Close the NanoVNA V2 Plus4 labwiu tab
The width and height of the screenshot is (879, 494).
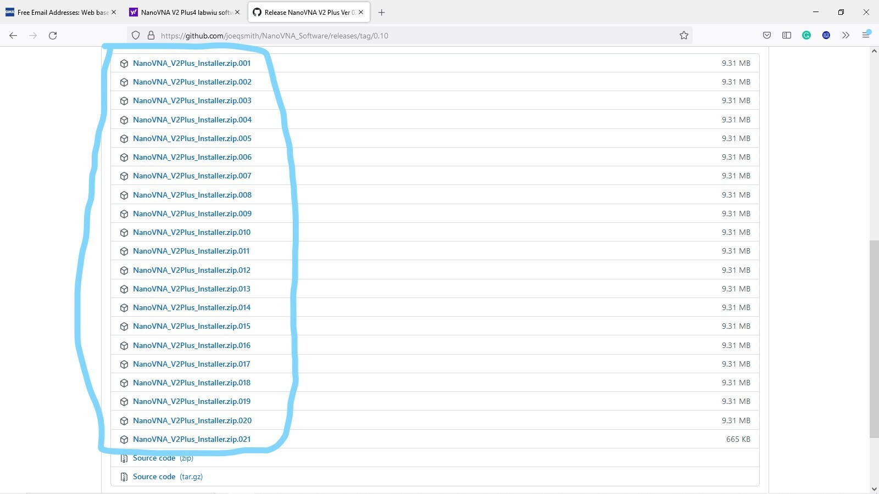237,12
